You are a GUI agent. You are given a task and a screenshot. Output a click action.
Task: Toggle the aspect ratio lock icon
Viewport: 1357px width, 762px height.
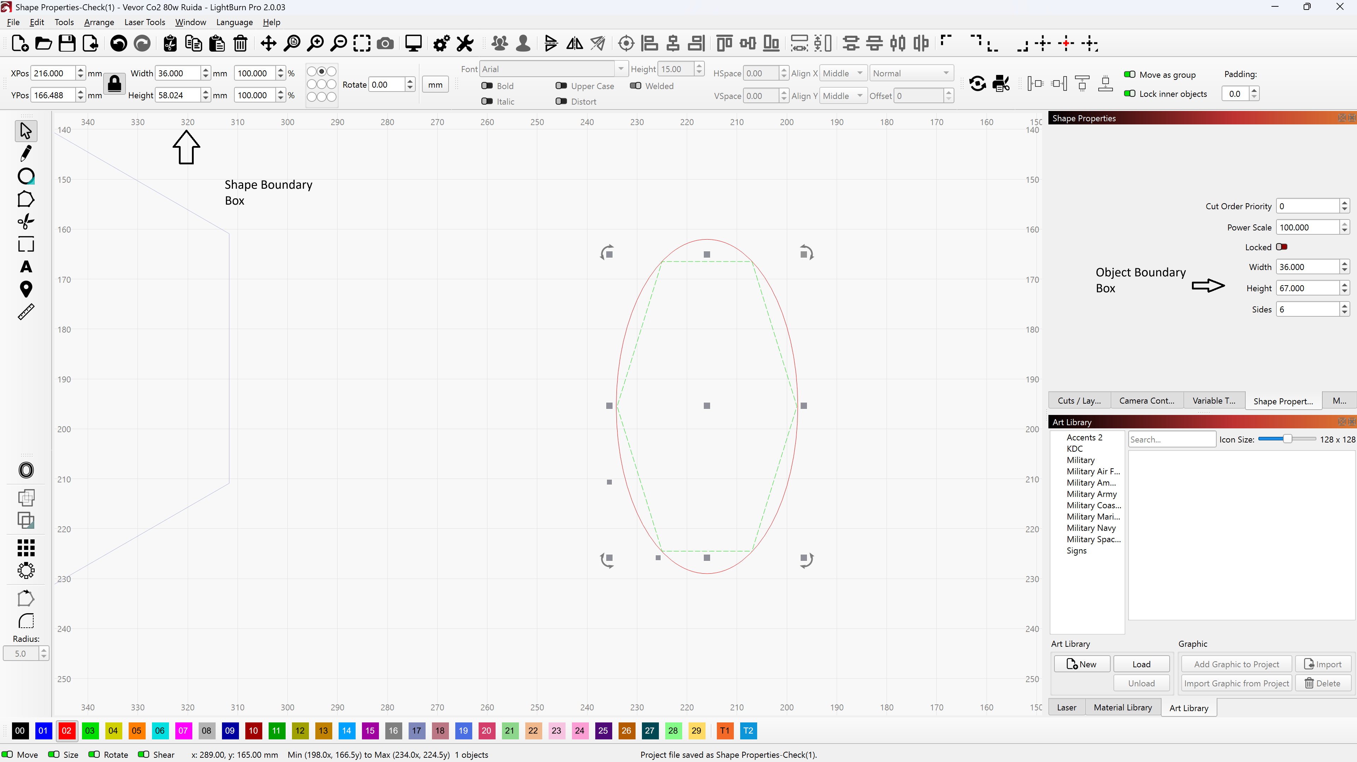click(x=114, y=84)
